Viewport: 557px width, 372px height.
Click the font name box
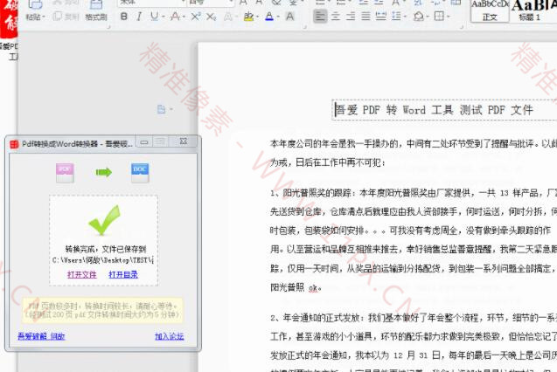pyautogui.click(x=152, y=3)
